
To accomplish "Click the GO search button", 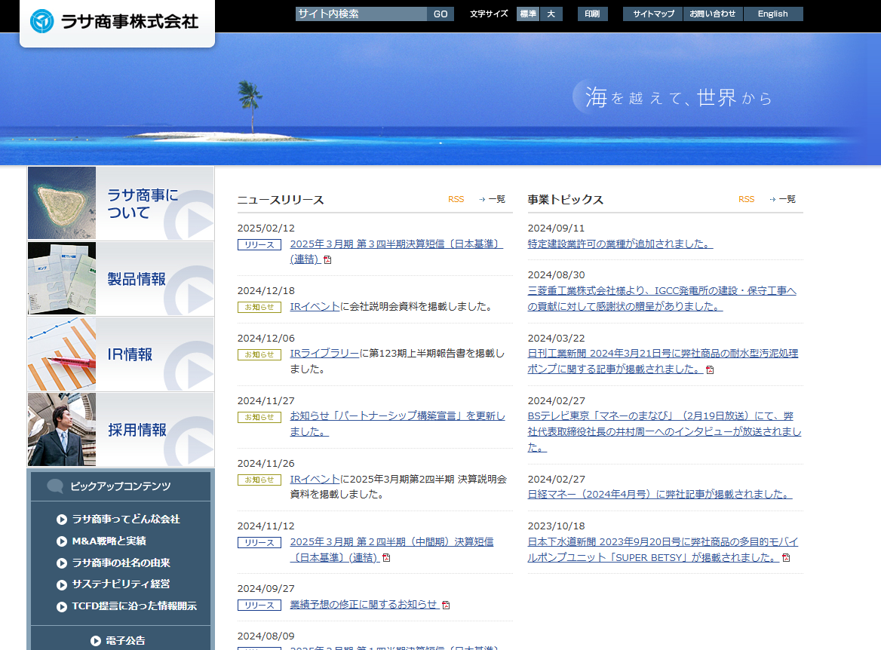I will click(x=440, y=14).
